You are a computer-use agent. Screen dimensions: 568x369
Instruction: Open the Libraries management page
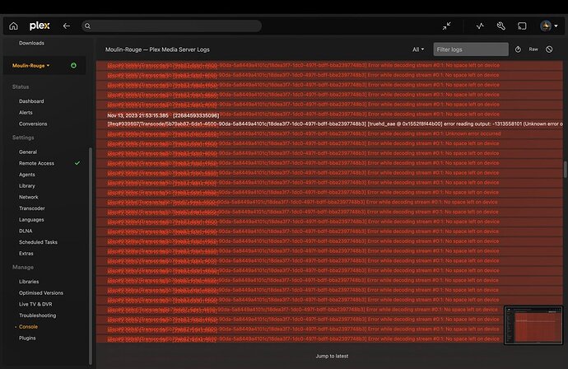pos(29,282)
